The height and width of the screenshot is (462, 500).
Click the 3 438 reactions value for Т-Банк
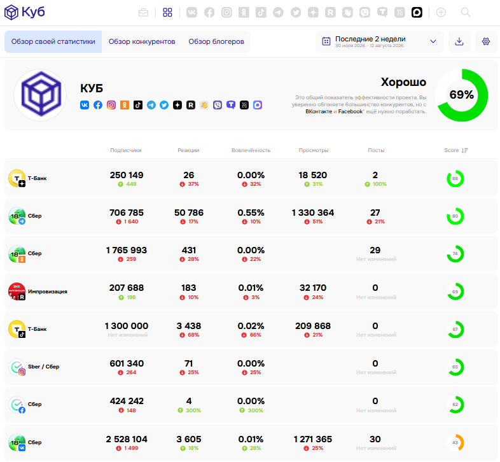click(x=189, y=326)
